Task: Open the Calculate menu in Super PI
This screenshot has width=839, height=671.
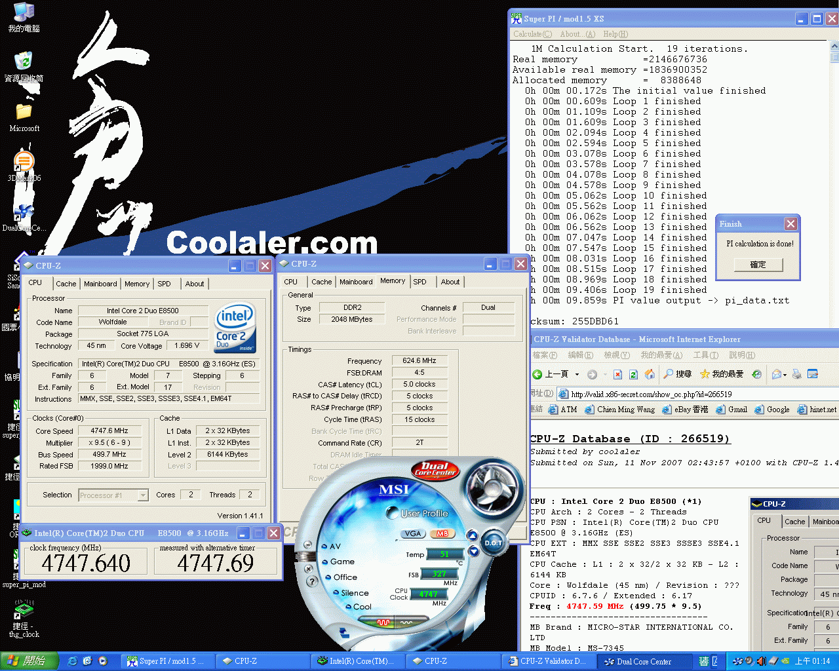Action: pos(532,34)
